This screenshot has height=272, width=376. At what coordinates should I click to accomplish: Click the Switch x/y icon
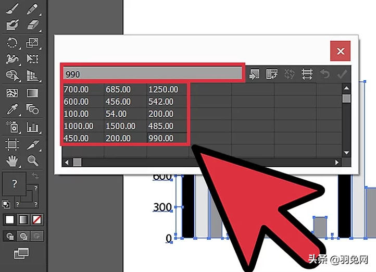coord(290,74)
